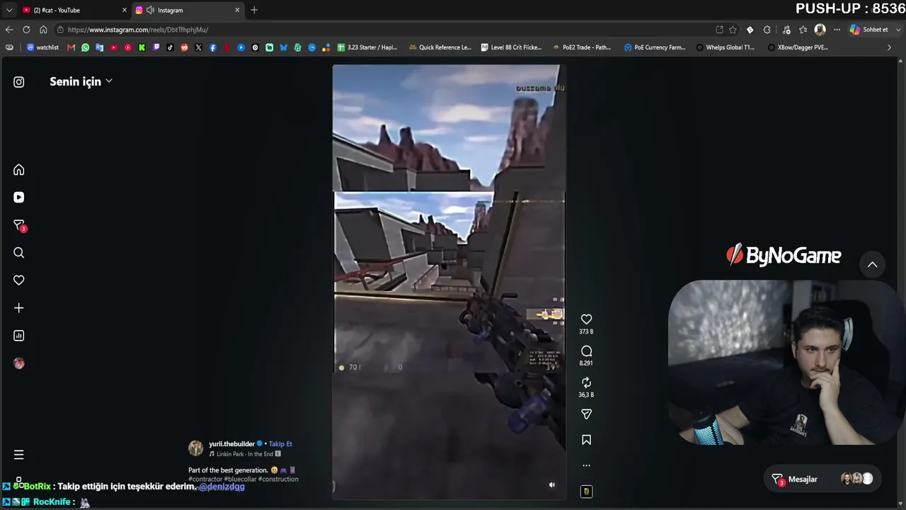The width and height of the screenshot is (906, 510).
Task: Mute the reel audio
Action: tap(552, 485)
